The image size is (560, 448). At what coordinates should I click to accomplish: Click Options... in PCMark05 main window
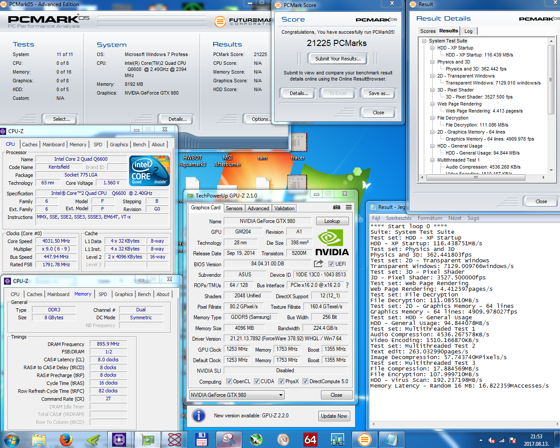[x=261, y=119]
